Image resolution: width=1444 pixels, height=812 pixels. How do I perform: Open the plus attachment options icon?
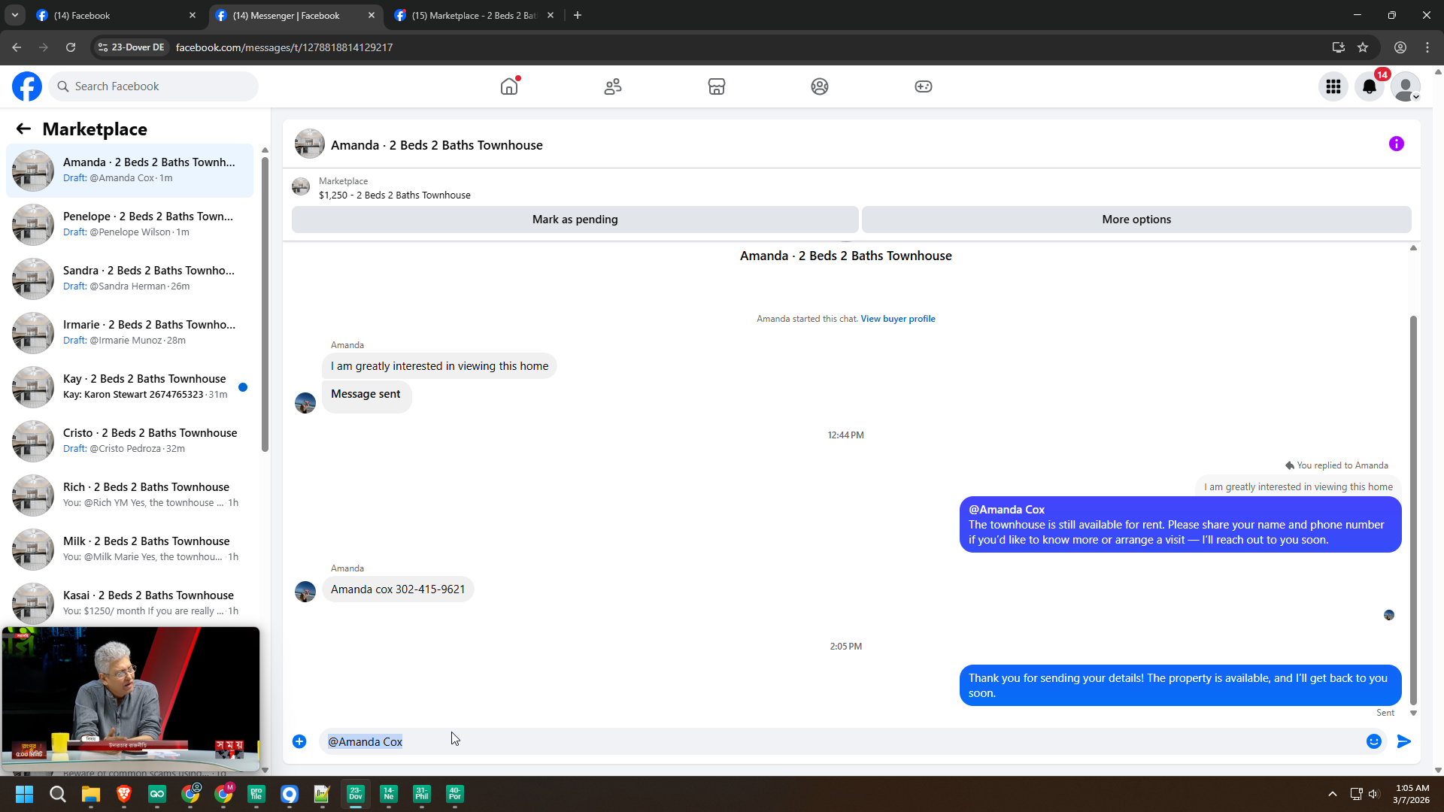(x=299, y=741)
